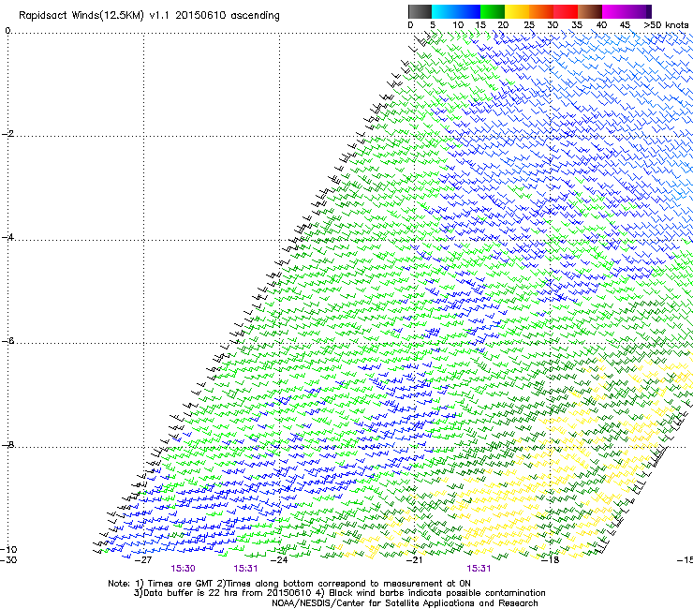The width and height of the screenshot is (693, 609).
Task: Select the '-21' longitude axis label
Action: click(414, 559)
